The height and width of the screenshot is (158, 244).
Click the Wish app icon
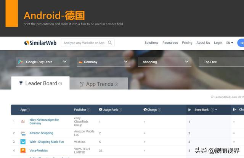pyautogui.click(x=23, y=142)
